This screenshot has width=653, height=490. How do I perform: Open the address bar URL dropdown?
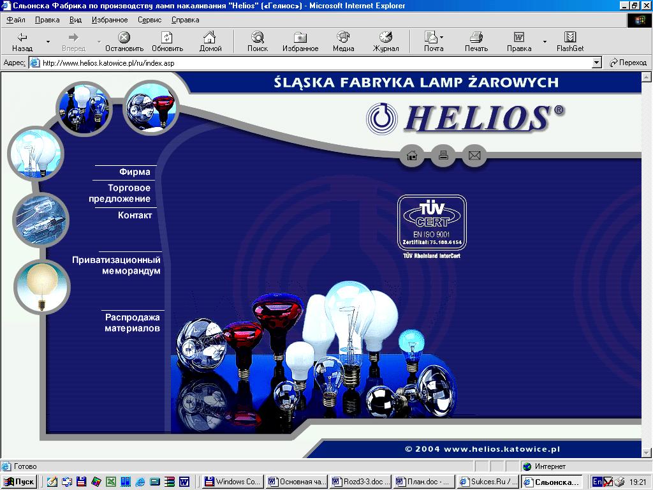pyautogui.click(x=596, y=63)
